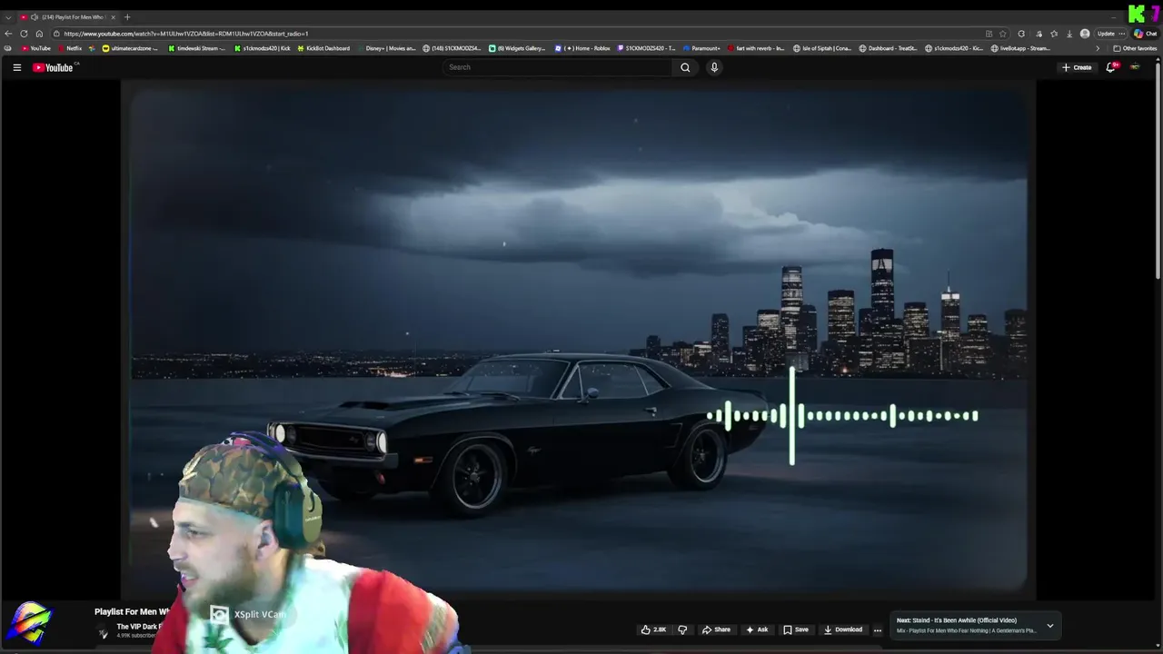
Task: Expand the tab search dropdown arrow
Action: pos(8,17)
